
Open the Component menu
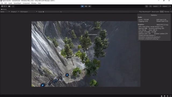tap(26, 3)
